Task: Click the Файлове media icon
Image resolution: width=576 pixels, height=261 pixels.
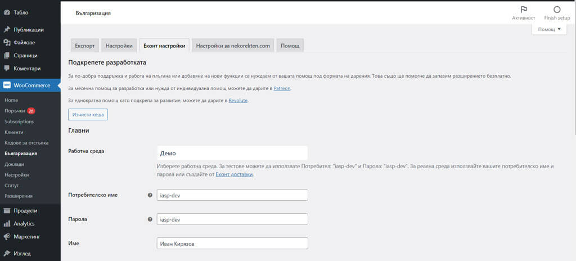Action: pyautogui.click(x=7, y=43)
